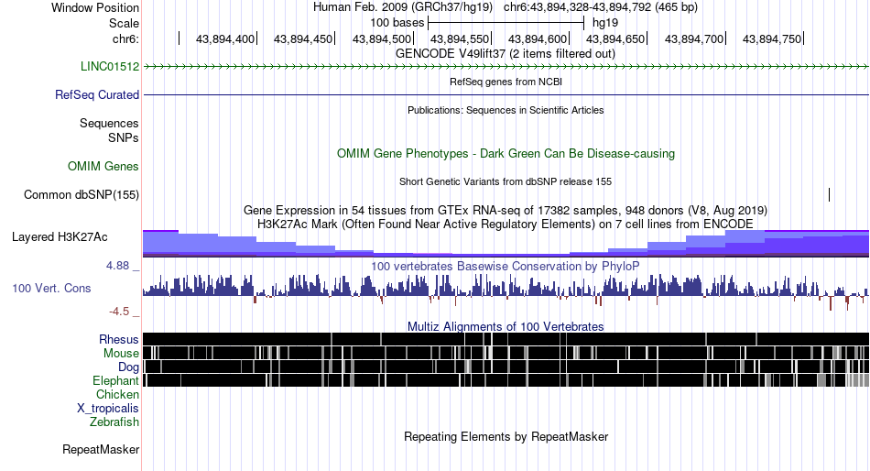Click the dbSNP variant tick mark
This screenshot has width=870, height=471.
point(829,194)
